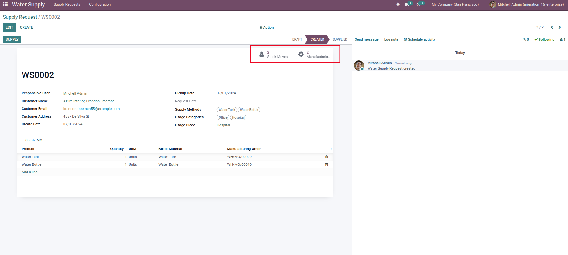Go to next record arrow

560,27
